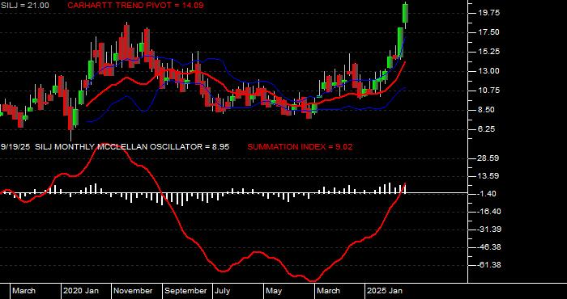Viewport: 567px width, 299px height.
Task: Select the first March date marker
Action: 24,291
